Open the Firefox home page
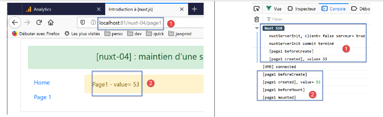This screenshot has height=117, width=383. (51, 22)
